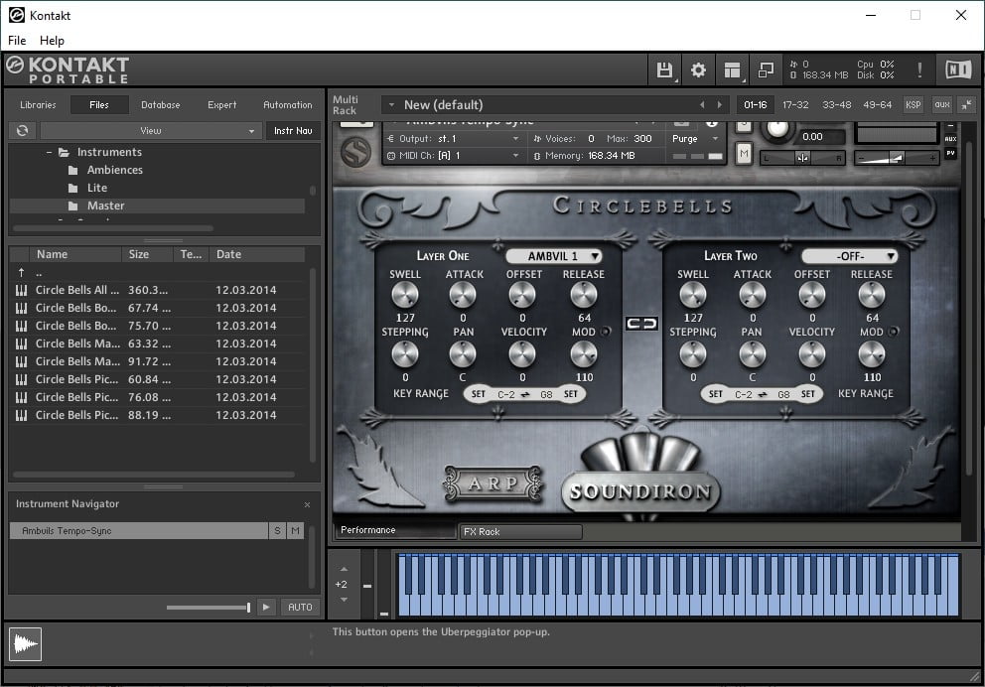
Task: Open the options gear in Kontakt toolbar
Action: pyautogui.click(x=698, y=69)
